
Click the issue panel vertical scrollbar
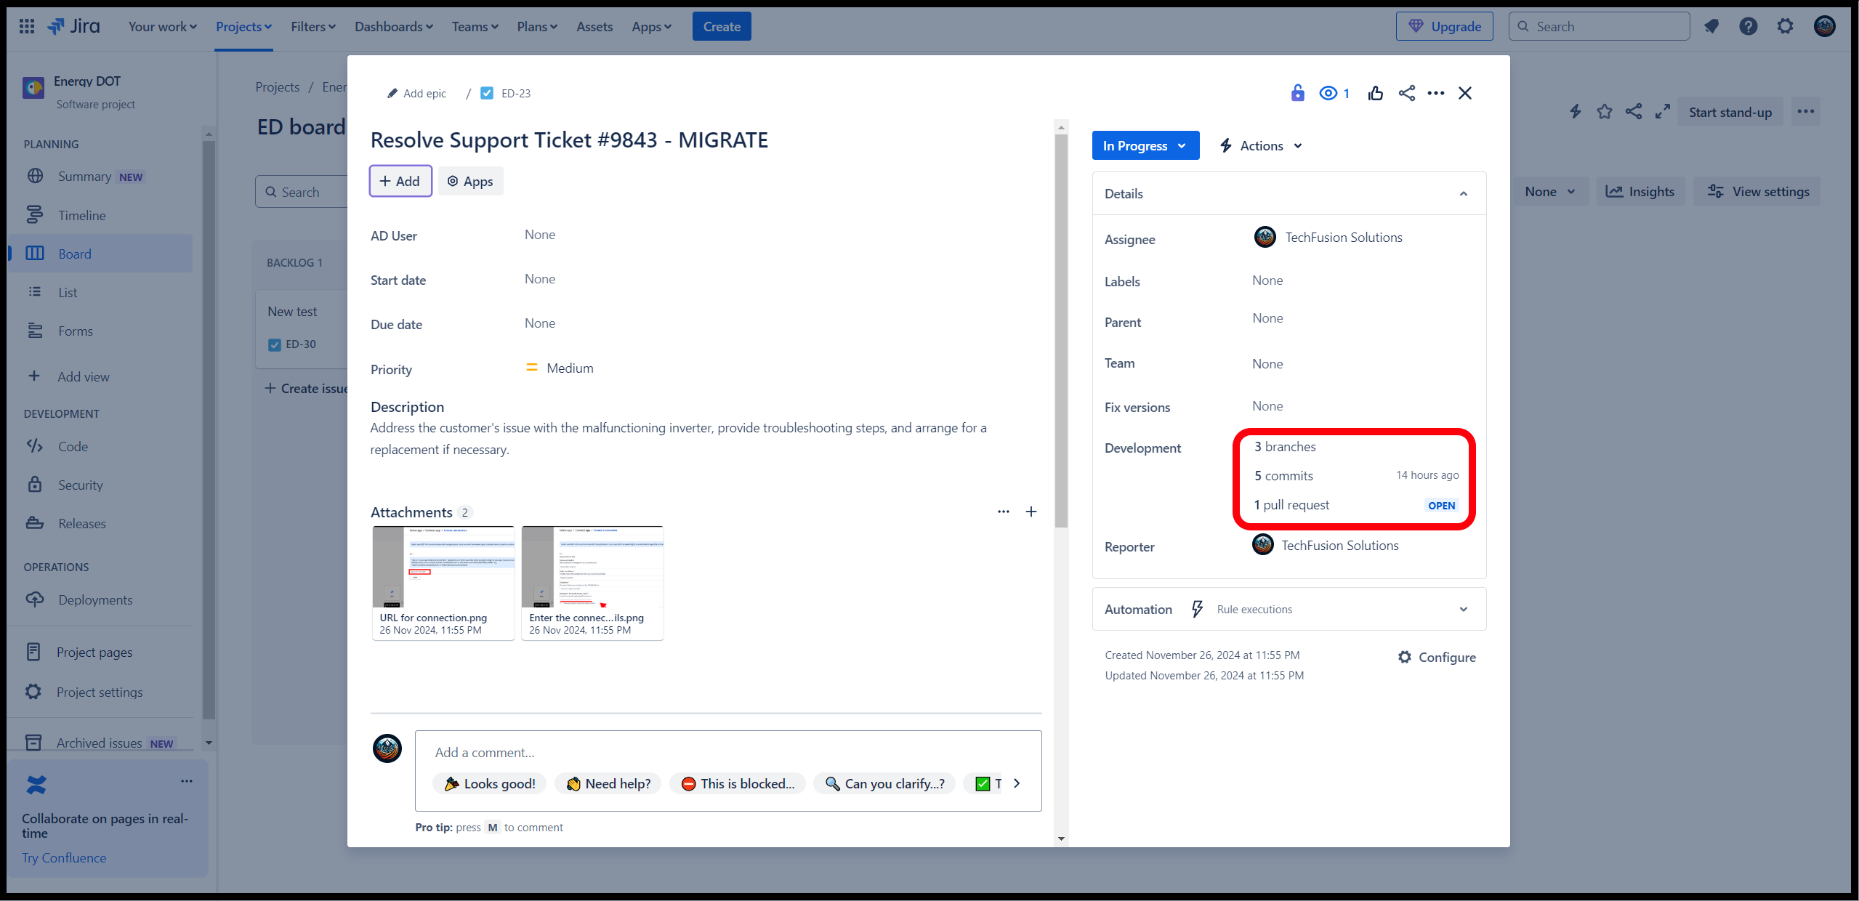click(x=1061, y=327)
